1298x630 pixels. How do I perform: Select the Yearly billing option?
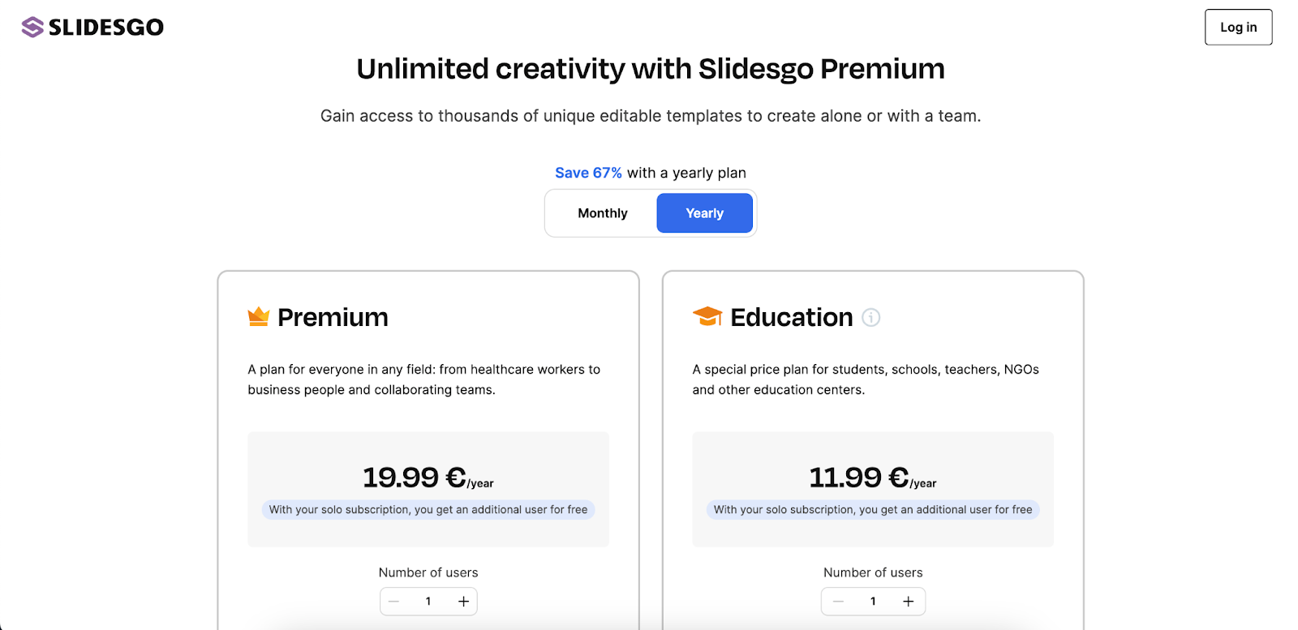point(704,213)
